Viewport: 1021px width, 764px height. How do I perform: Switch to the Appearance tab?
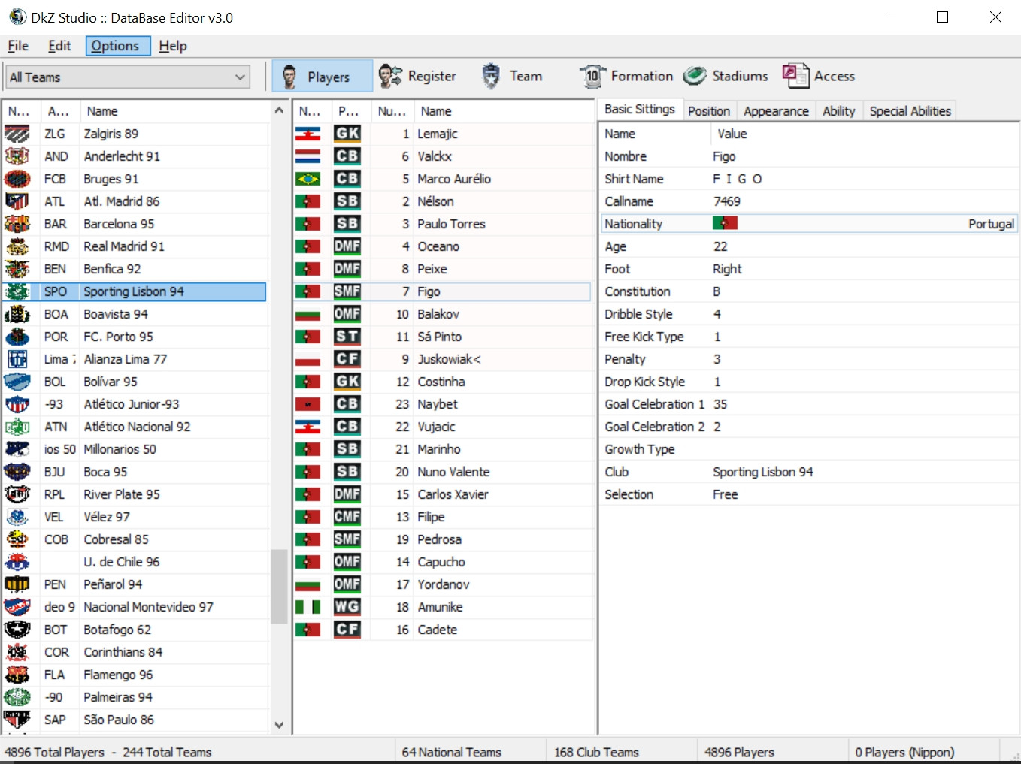click(776, 111)
